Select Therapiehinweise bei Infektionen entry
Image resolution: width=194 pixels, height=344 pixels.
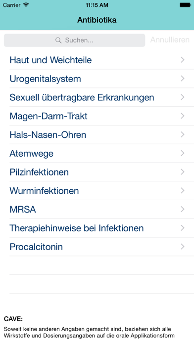97,228
